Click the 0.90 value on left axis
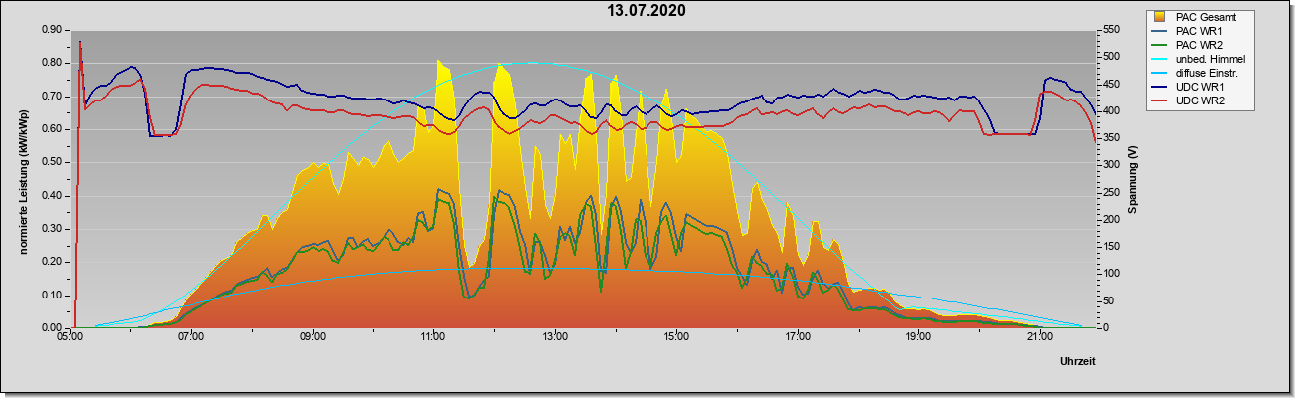The width and height of the screenshot is (1295, 398). coord(52,30)
